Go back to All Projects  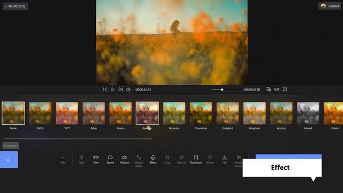tap(16, 6)
